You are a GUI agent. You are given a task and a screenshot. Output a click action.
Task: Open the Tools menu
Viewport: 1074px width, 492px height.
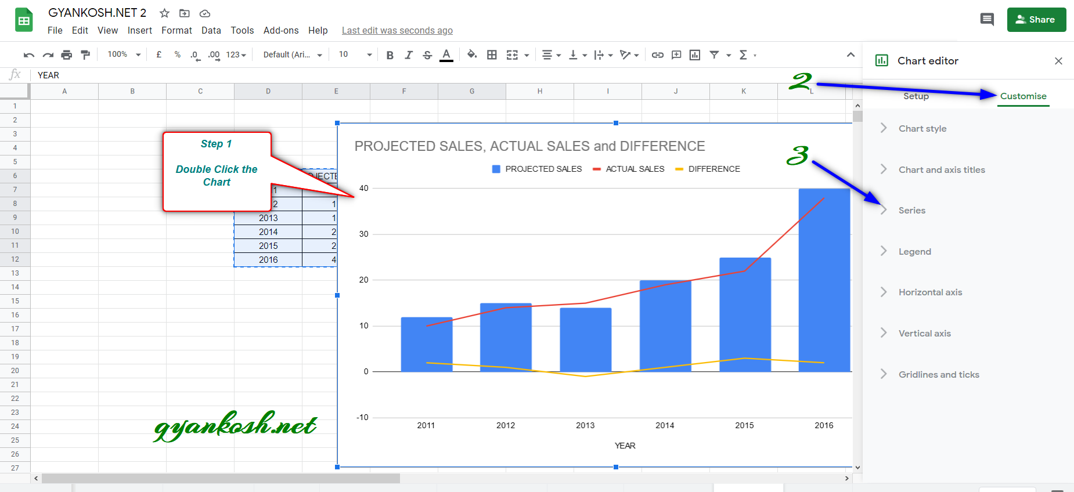pos(242,31)
